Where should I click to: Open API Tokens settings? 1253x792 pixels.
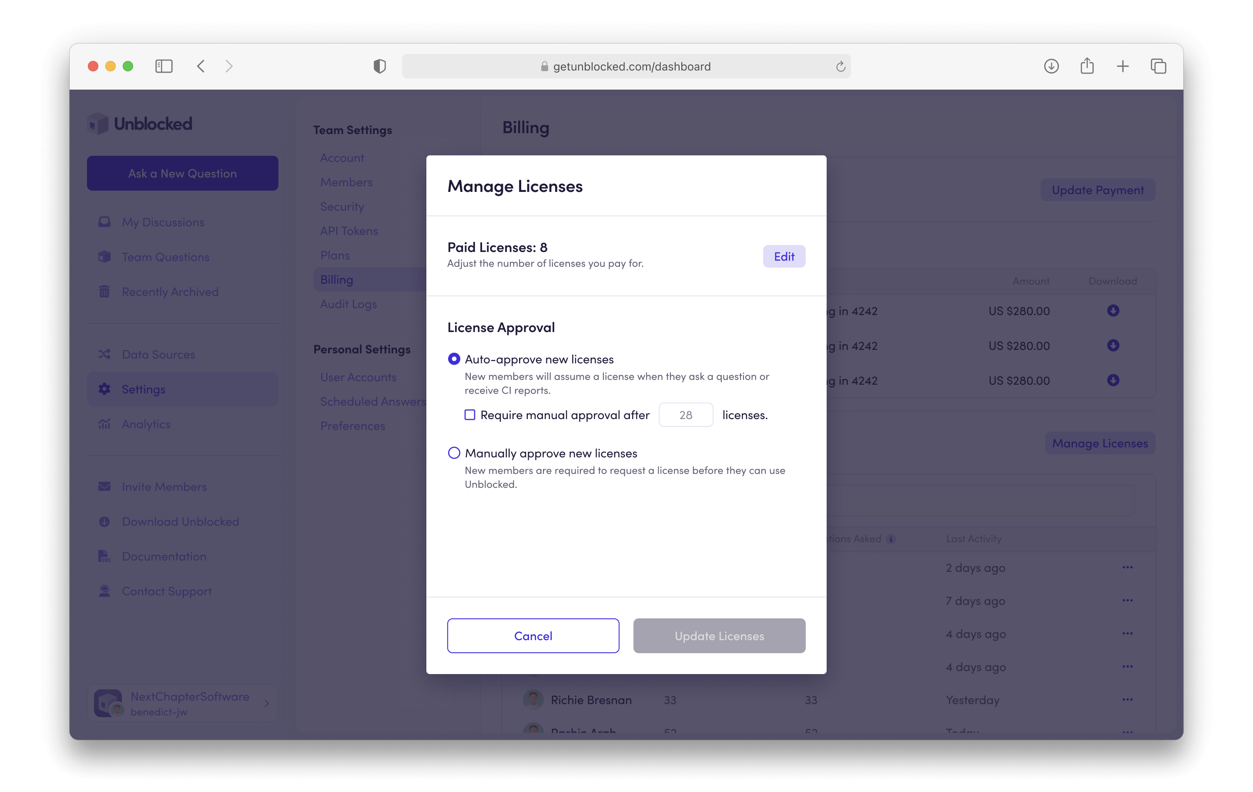pos(348,231)
